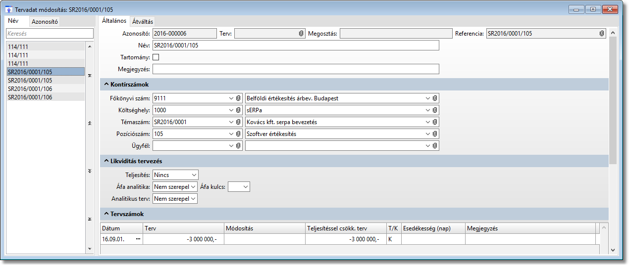Image resolution: width=629 pixels, height=266 pixels.
Task: Click the Dátum column header
Action: click(121, 228)
